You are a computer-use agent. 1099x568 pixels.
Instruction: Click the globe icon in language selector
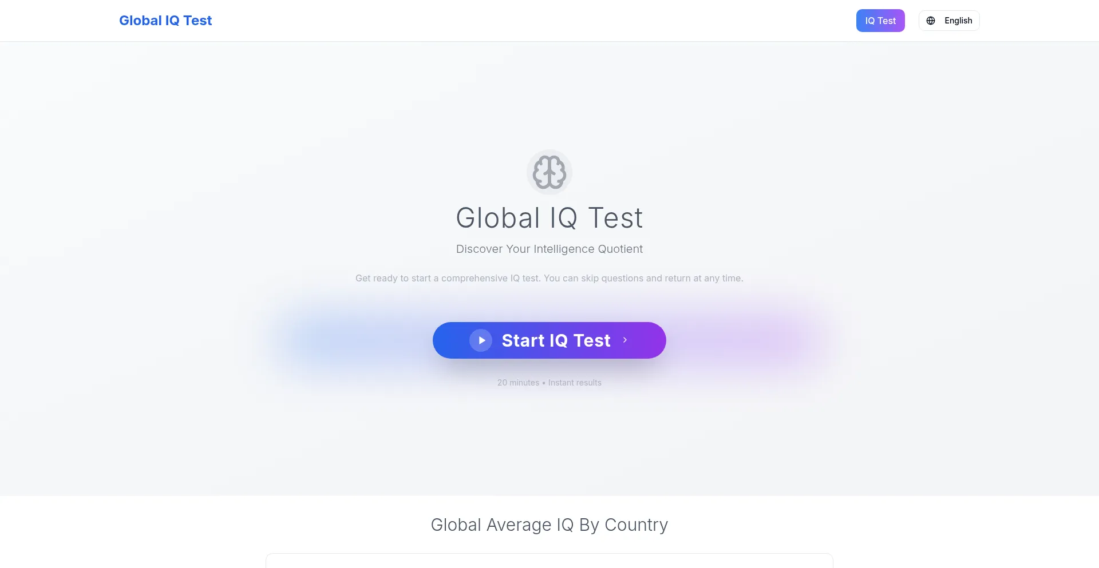pyautogui.click(x=931, y=21)
